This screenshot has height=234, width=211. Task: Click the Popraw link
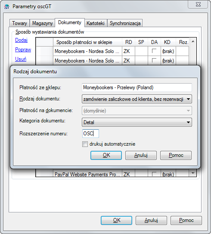click(23, 50)
